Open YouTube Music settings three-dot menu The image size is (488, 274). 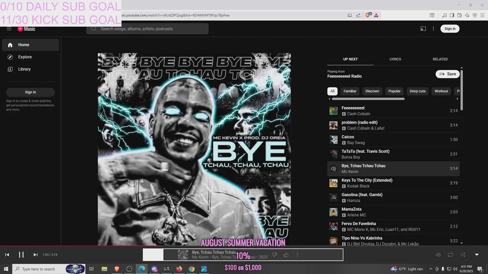pos(433,29)
